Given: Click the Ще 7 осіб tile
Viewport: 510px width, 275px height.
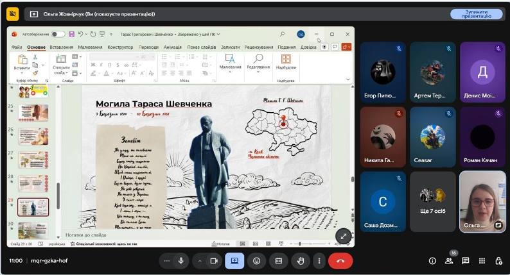Looking at the screenshot, I should click(x=432, y=202).
